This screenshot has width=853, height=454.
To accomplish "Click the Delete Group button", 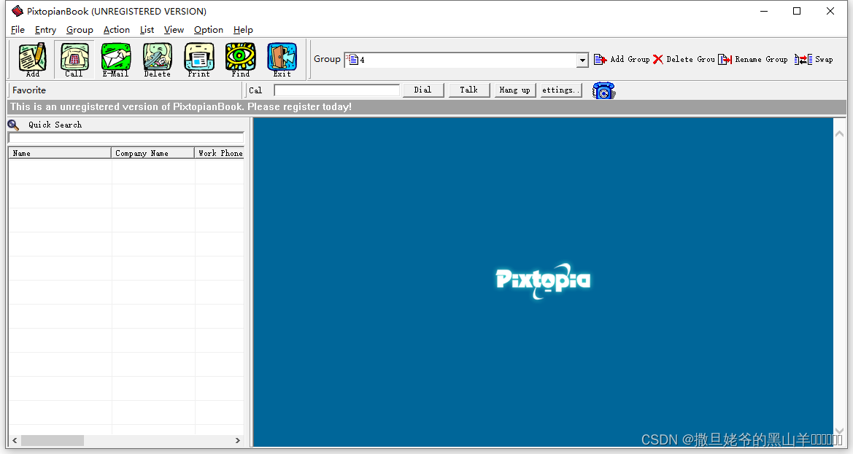I will (684, 59).
